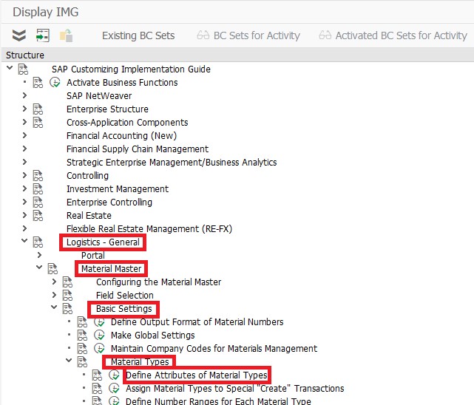
Task: Open documentation icon for Field Selection
Action: (67, 296)
